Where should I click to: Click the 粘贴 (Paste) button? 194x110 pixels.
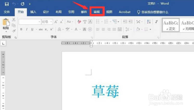tap(6, 24)
